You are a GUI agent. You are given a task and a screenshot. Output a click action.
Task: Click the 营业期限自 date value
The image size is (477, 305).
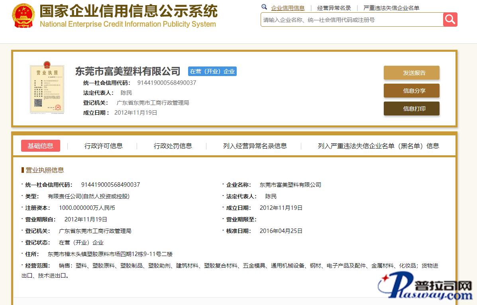86,219
